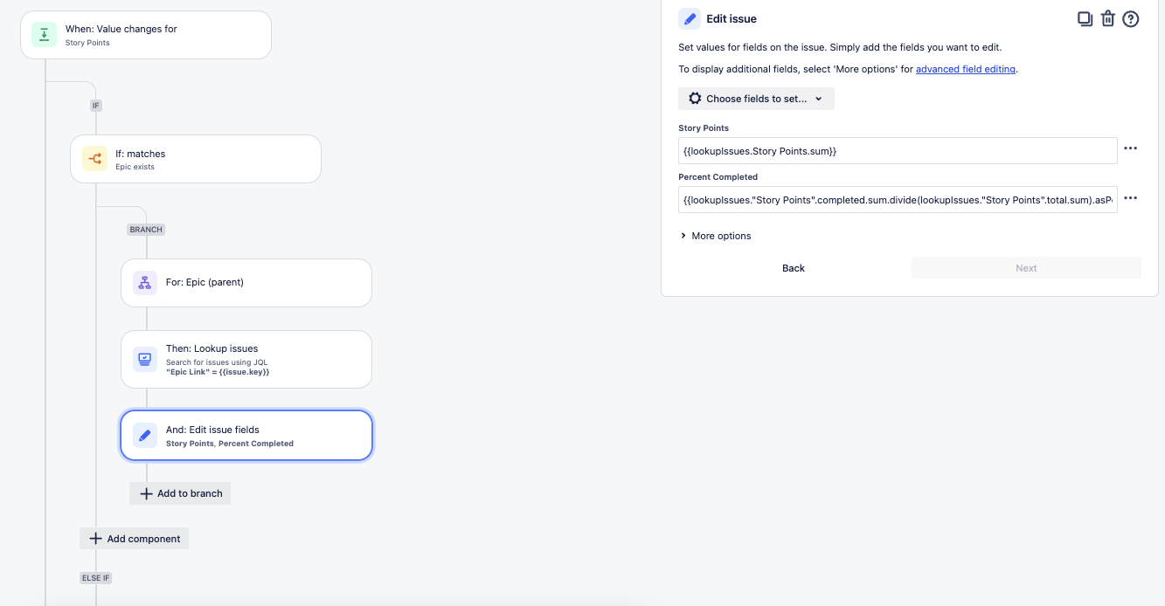Focus the Percent Completed value field
1165x606 pixels.
pos(898,200)
